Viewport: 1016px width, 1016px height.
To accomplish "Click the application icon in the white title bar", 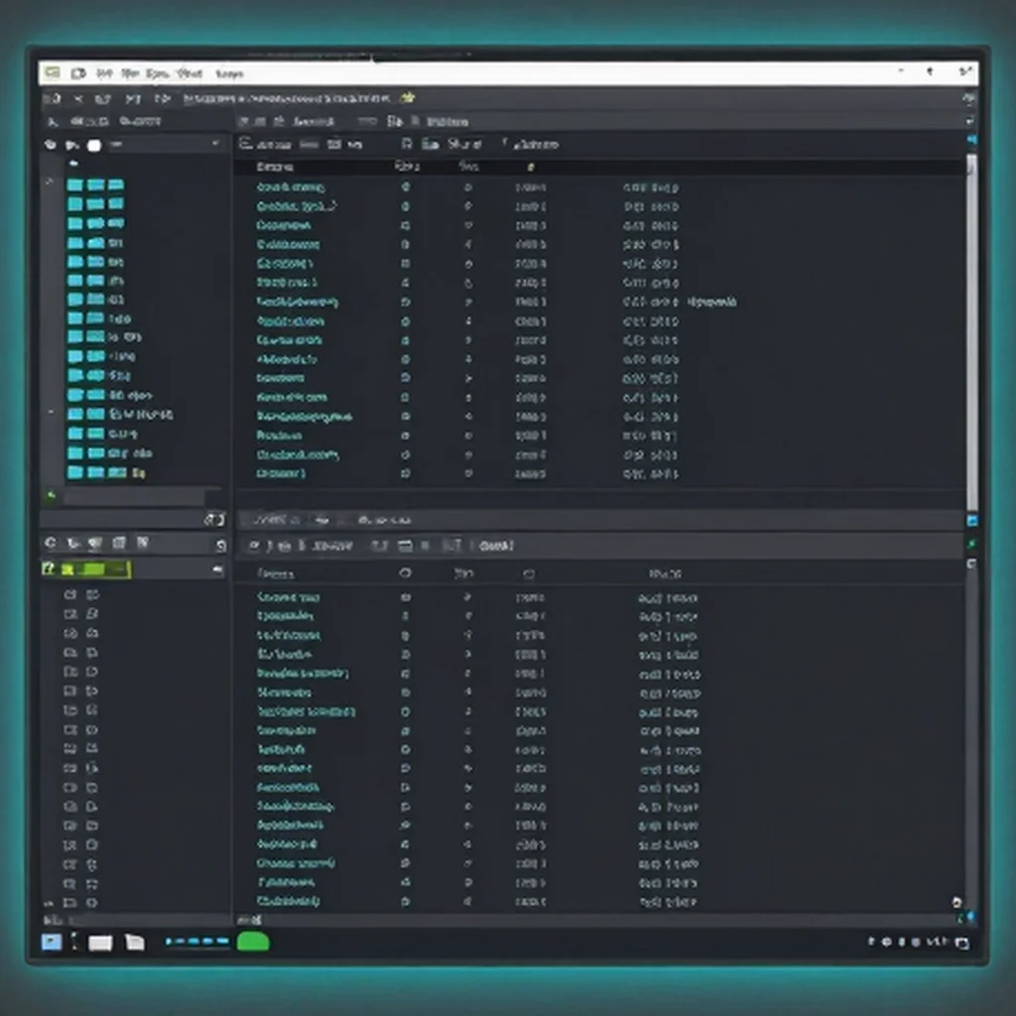I will click(53, 72).
